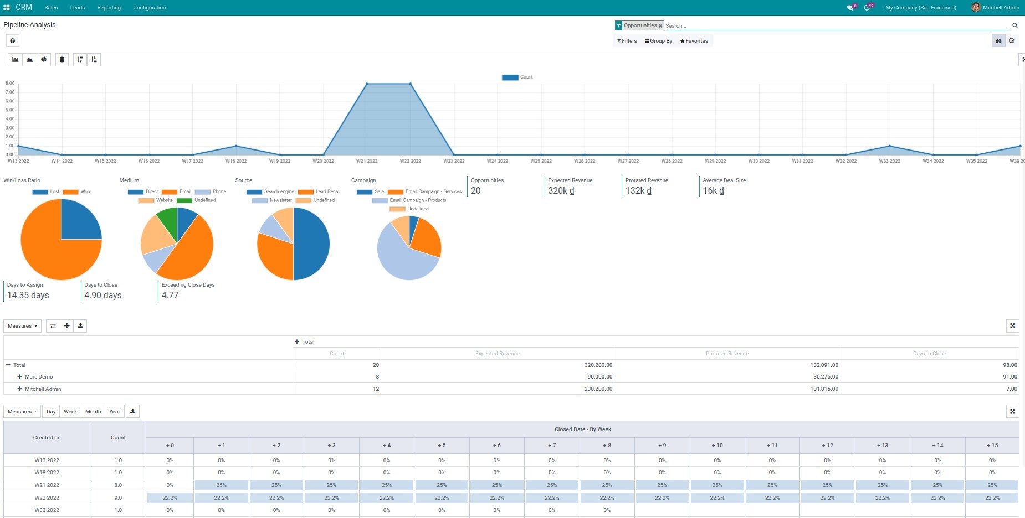The width and height of the screenshot is (1025, 518).
Task: Switch to the pie chart view
Action: (x=43, y=59)
